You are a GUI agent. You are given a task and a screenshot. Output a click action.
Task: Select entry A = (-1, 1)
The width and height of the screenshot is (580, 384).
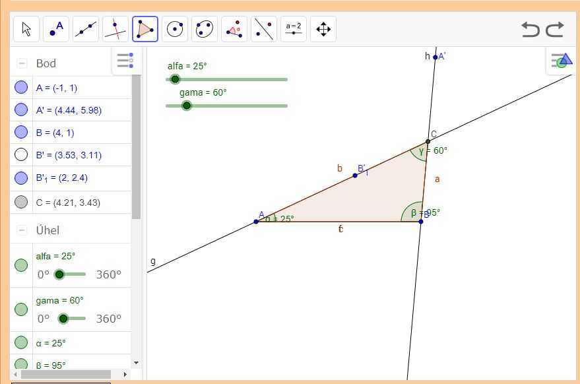pyautogui.click(x=57, y=88)
